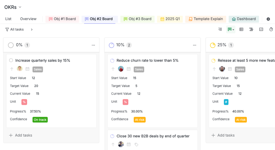Set priority arrow on Close 30 B2B deals card

(113, 145)
